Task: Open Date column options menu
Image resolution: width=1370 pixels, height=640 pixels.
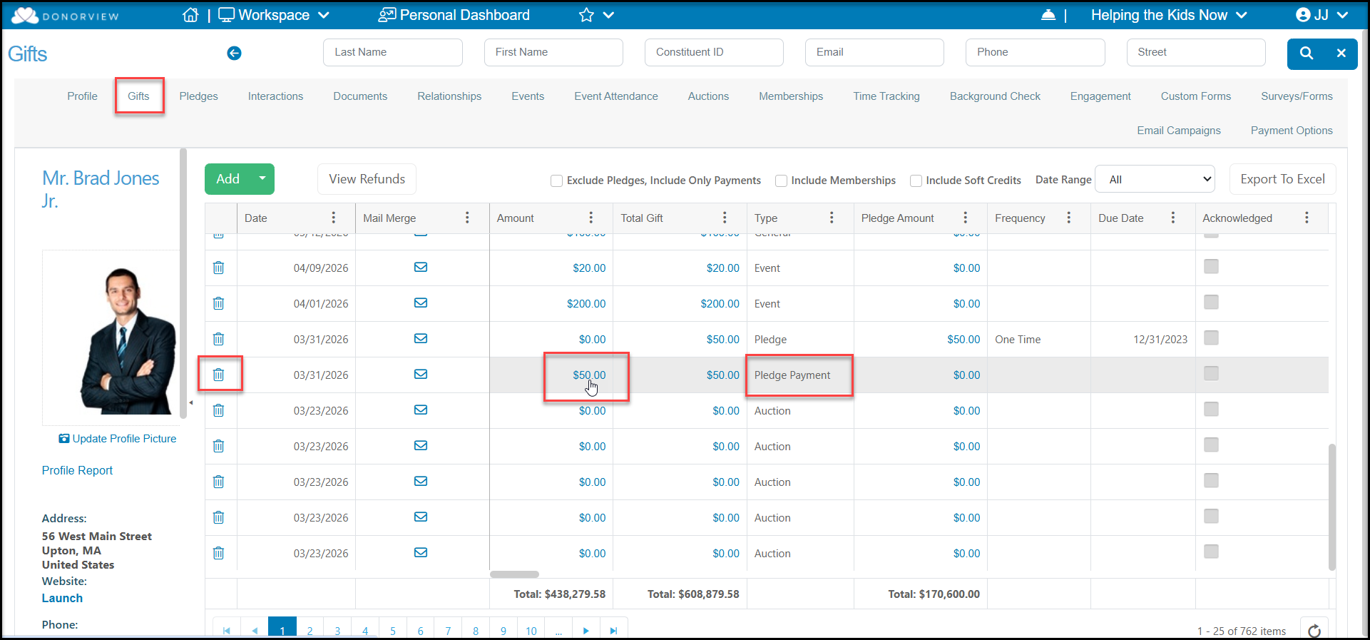Action: tap(334, 218)
